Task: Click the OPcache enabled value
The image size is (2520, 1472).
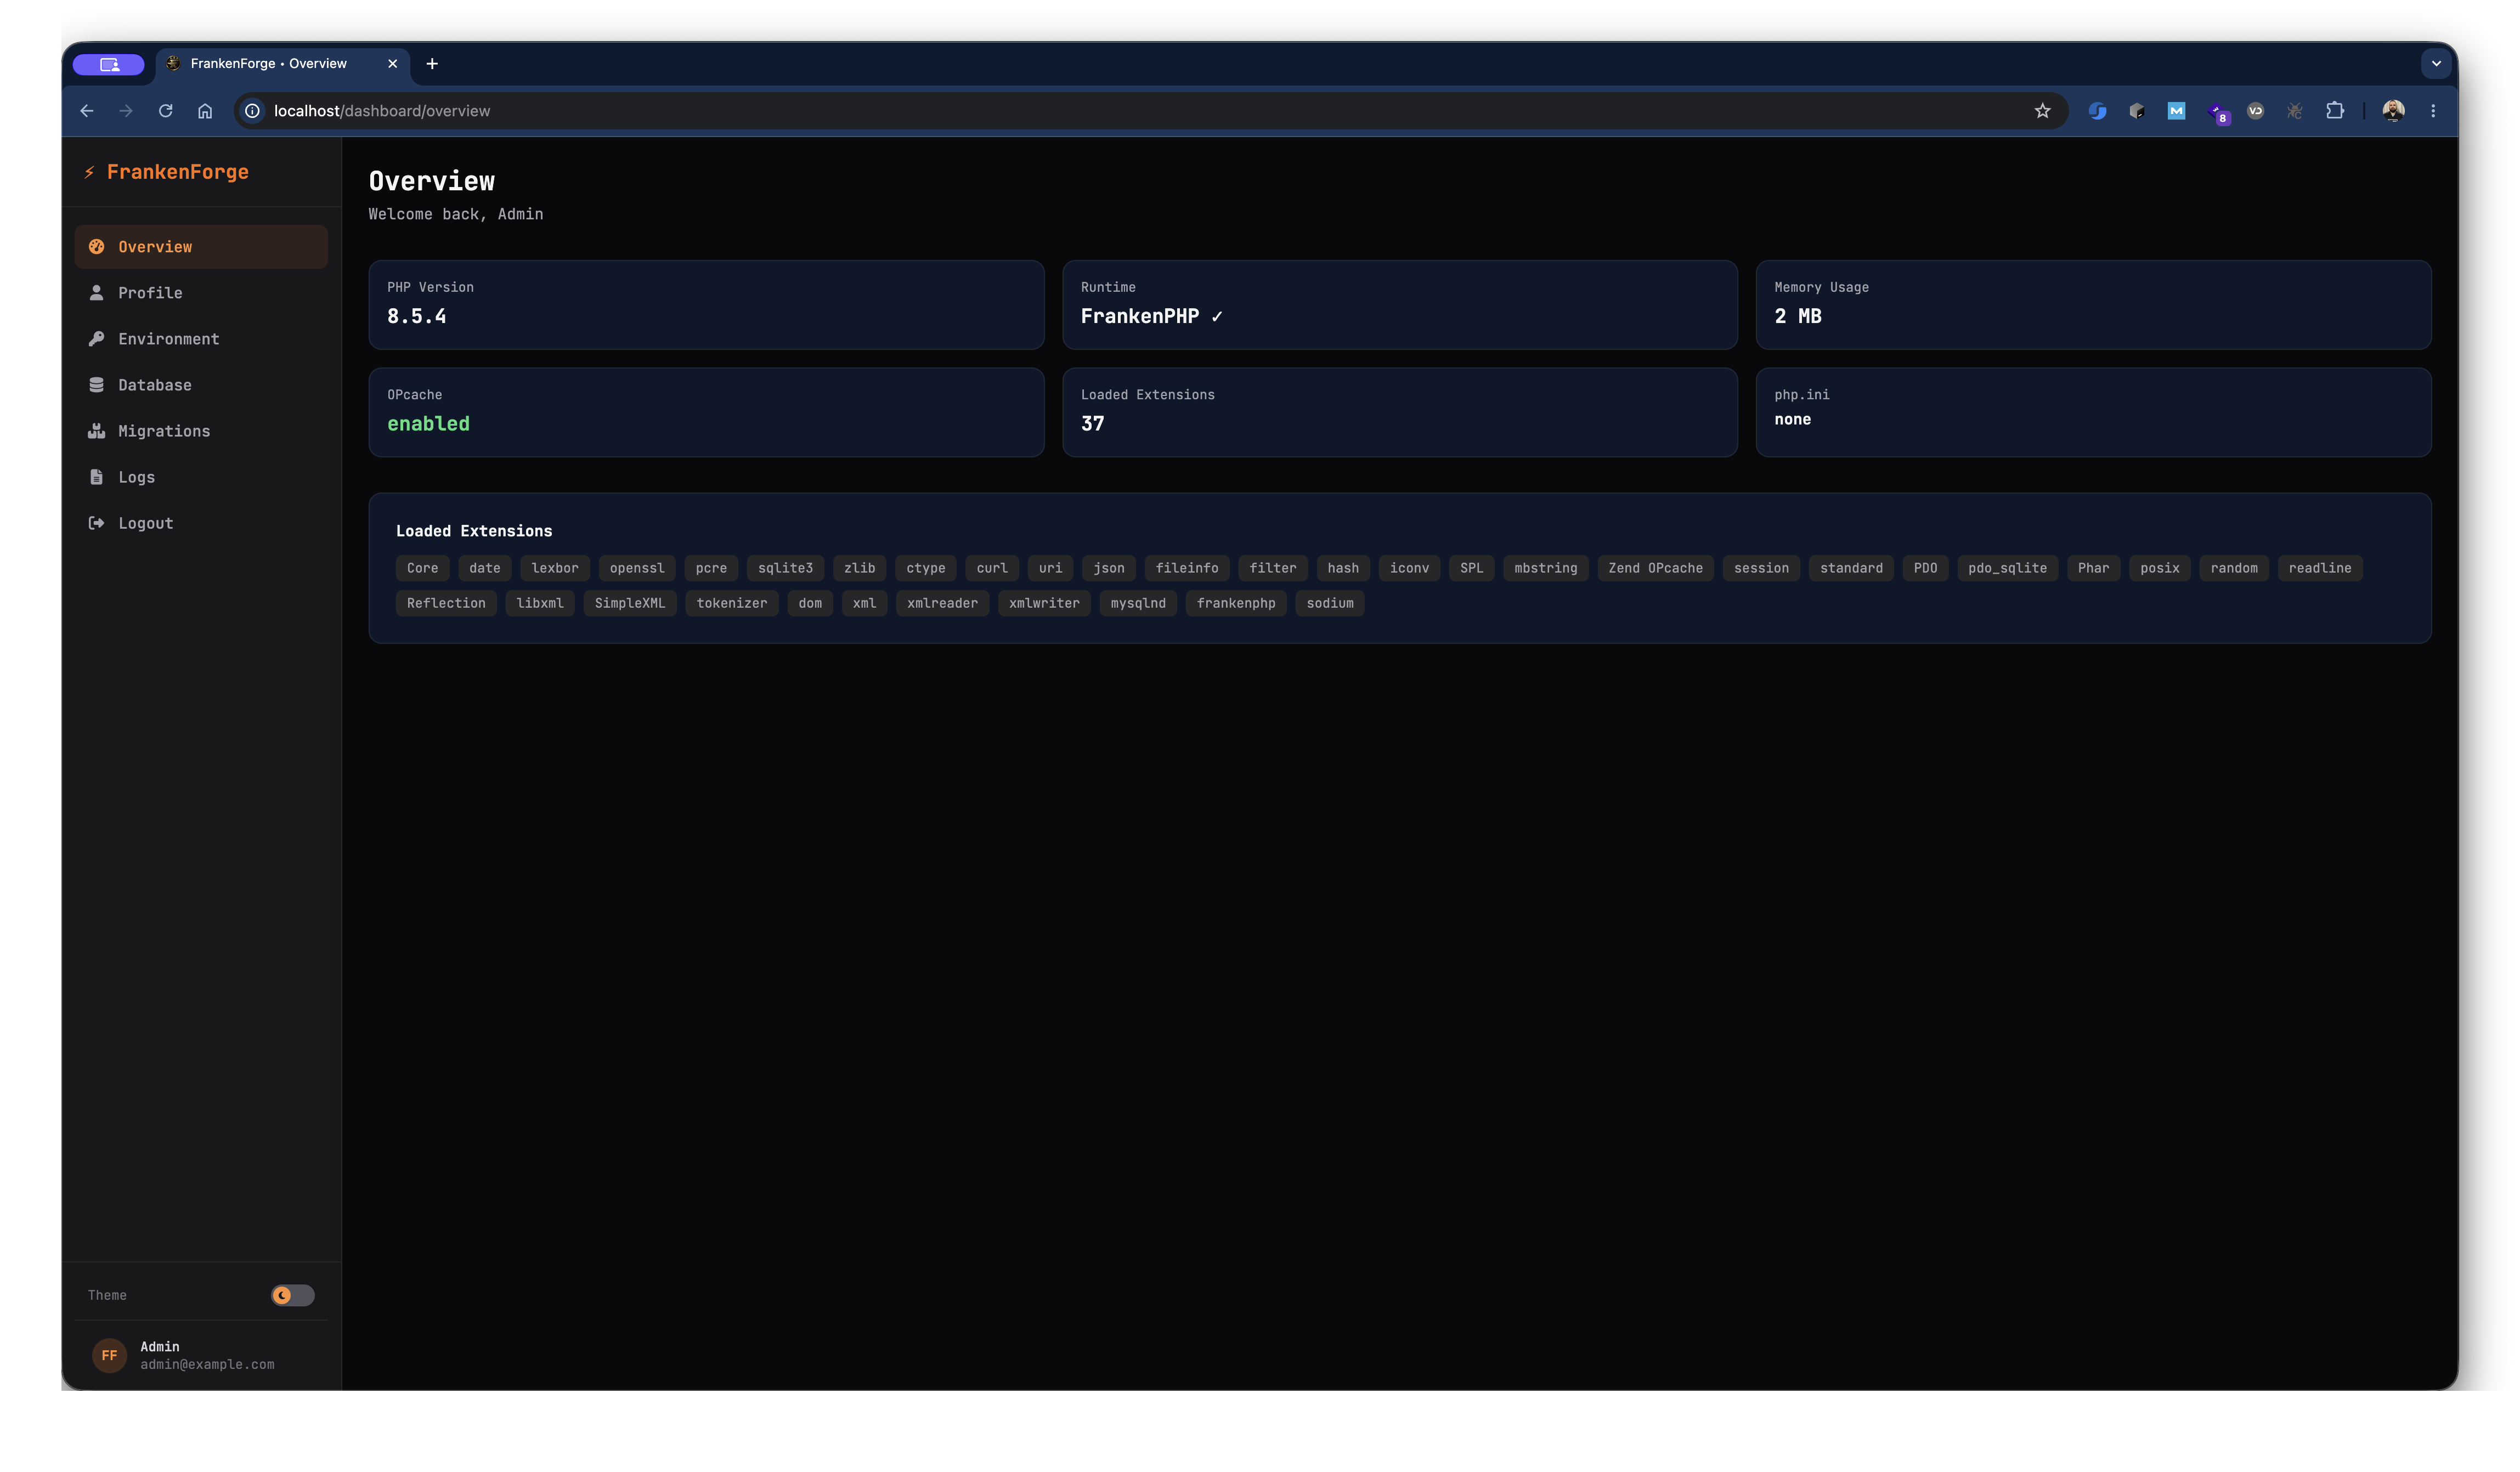Action: pyautogui.click(x=429, y=424)
